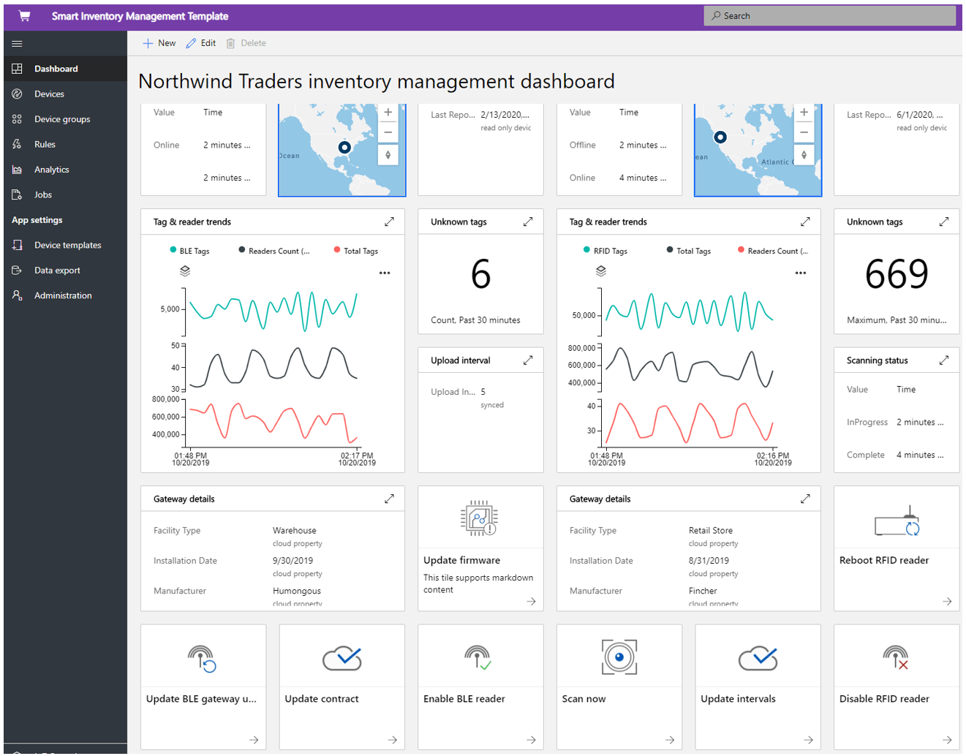The height and width of the screenshot is (756, 966).
Task: Open more options in BLE trends chart
Action: click(x=385, y=273)
